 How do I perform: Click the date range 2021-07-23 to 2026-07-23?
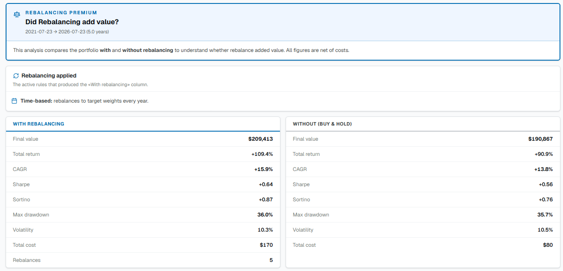coord(67,32)
